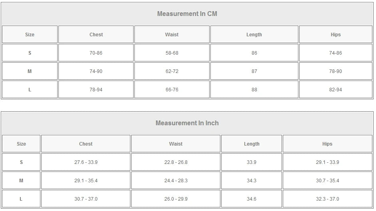
Task: Select the length cell showing 87
Action: (x=254, y=71)
